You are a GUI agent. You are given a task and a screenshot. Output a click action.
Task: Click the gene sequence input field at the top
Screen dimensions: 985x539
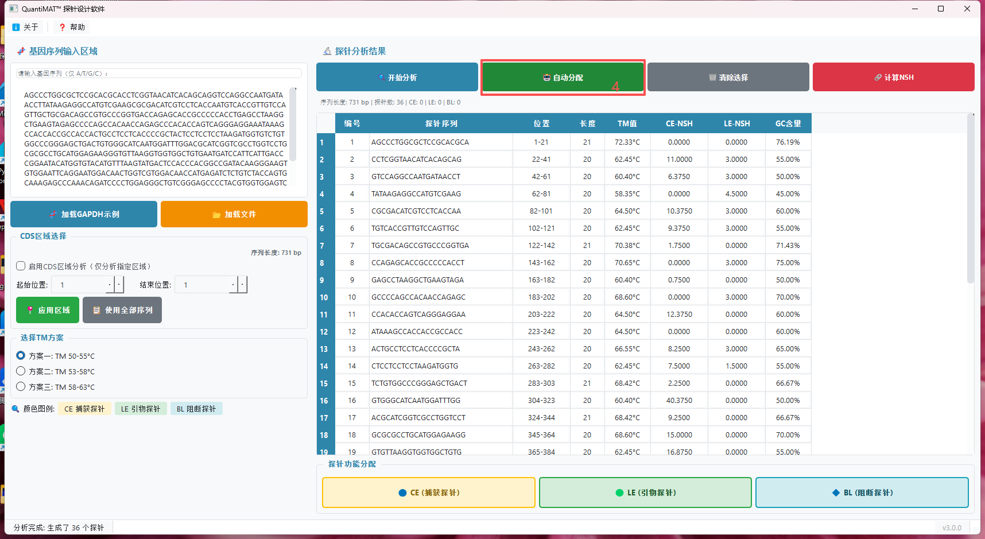[x=158, y=73]
